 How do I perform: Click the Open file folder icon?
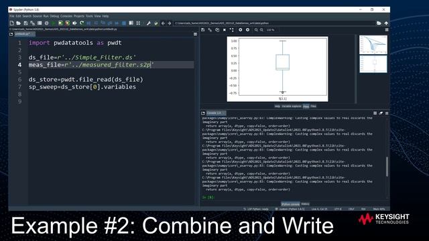coord(18,23)
